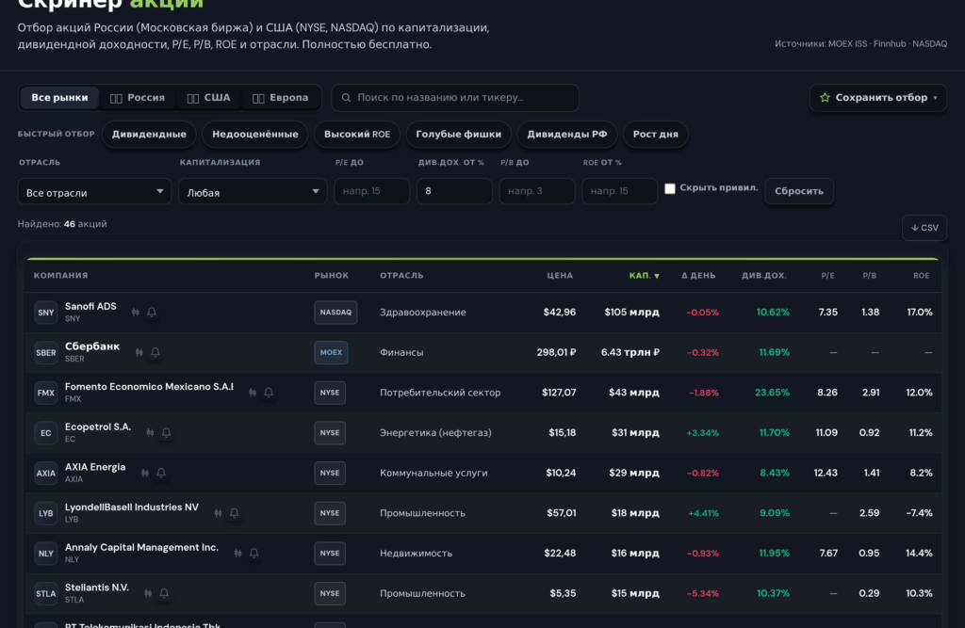Enable the 'Дивидендные' quick filter chip

[149, 134]
